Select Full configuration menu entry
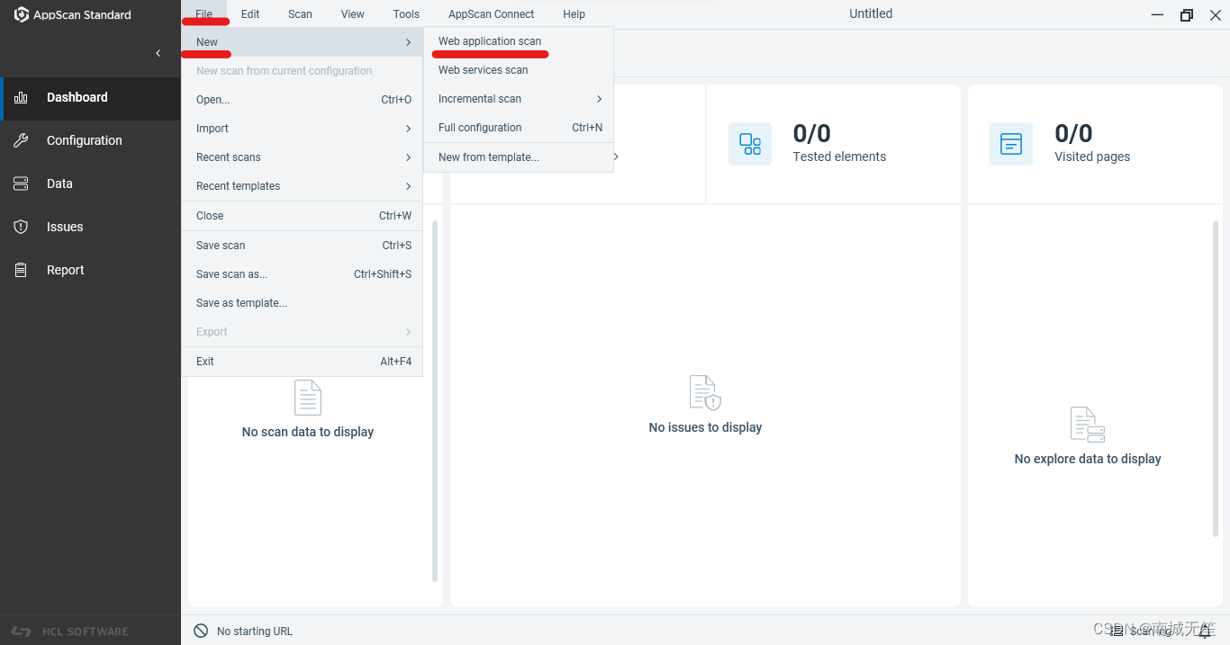This screenshot has height=645, width=1230. 519,128
